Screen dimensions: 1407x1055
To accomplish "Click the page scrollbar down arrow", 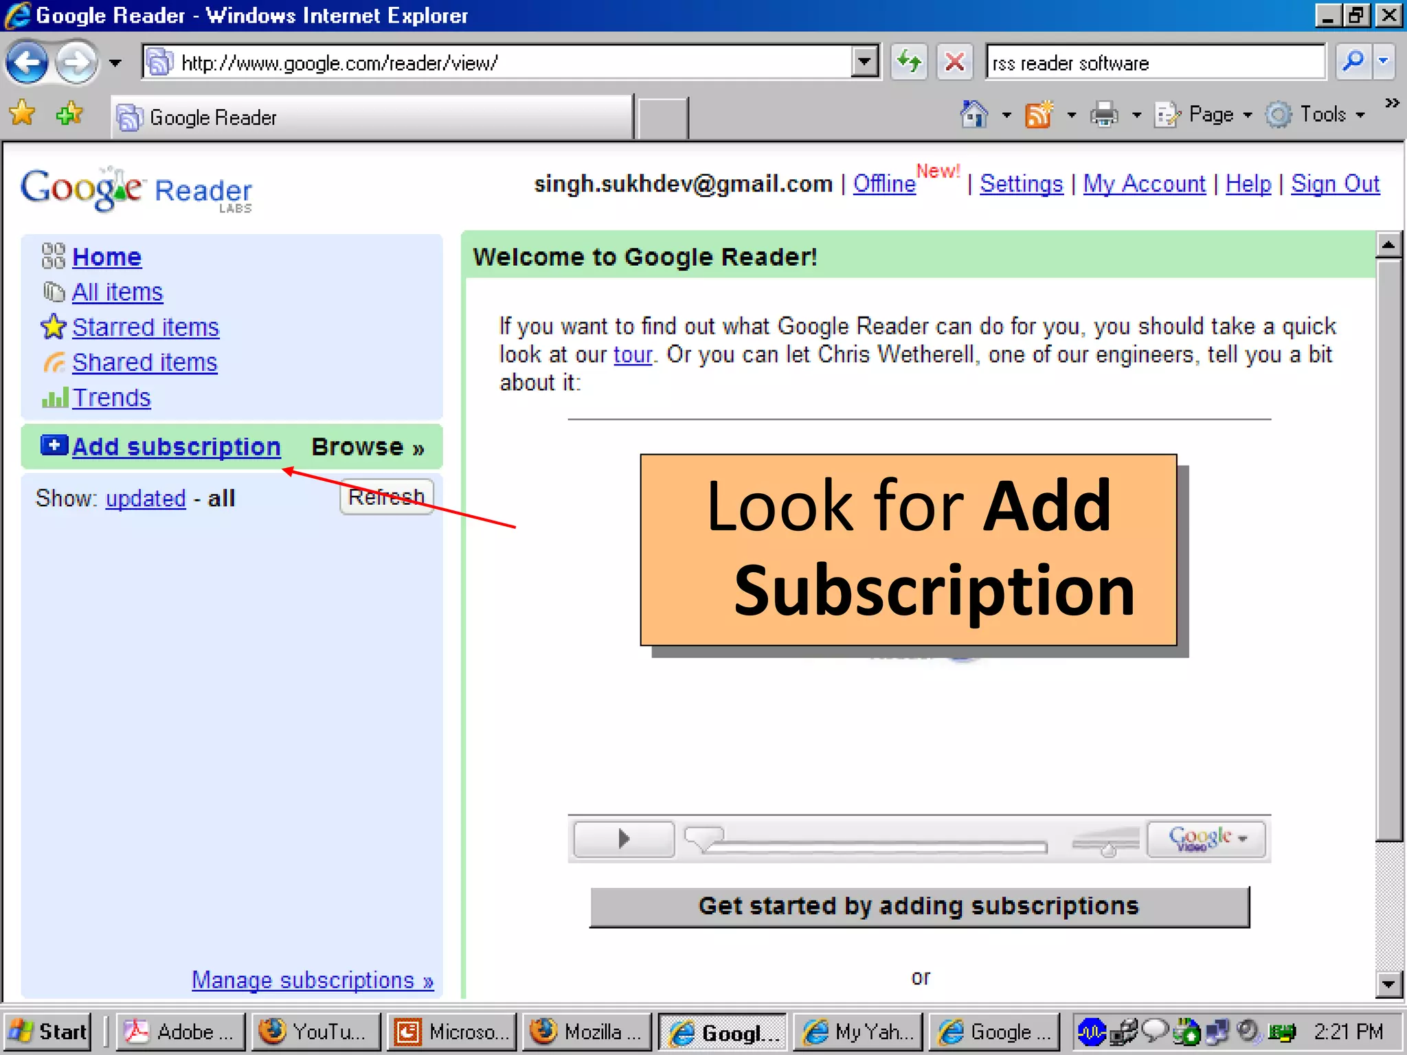I will (1388, 984).
